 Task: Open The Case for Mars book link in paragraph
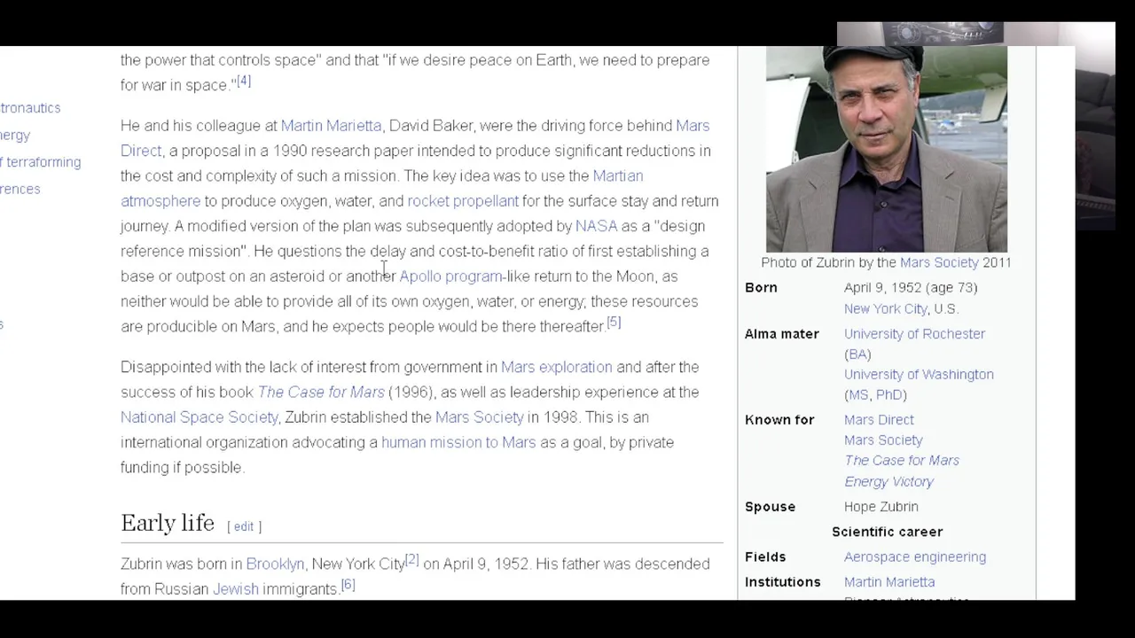(321, 392)
